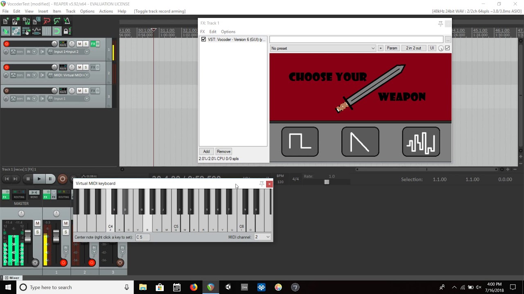This screenshot has width=524, height=294.
Task: Go to project start transport button
Action: point(7,179)
